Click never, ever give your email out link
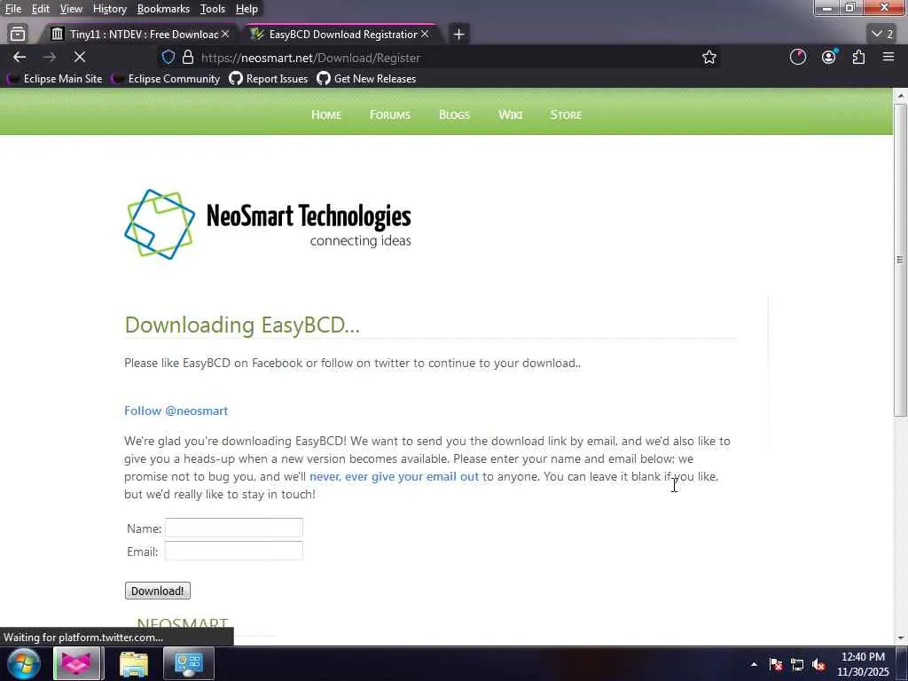This screenshot has height=681, width=908. point(394,476)
